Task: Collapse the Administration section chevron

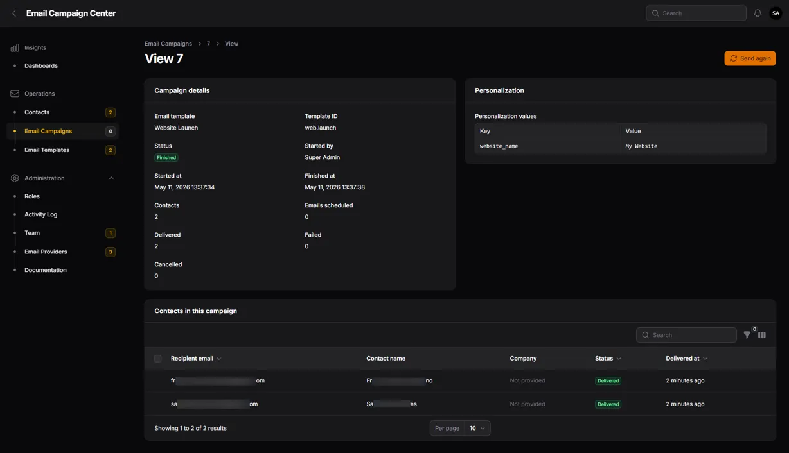Action: 111,178
